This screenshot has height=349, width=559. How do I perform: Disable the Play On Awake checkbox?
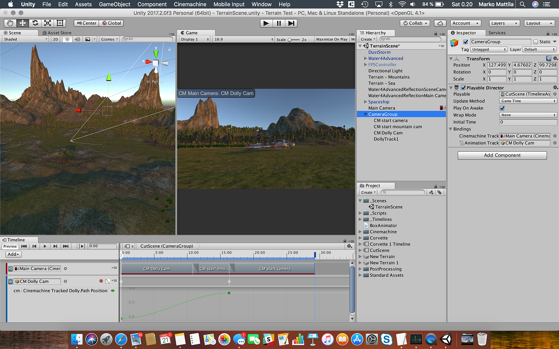[502, 108]
